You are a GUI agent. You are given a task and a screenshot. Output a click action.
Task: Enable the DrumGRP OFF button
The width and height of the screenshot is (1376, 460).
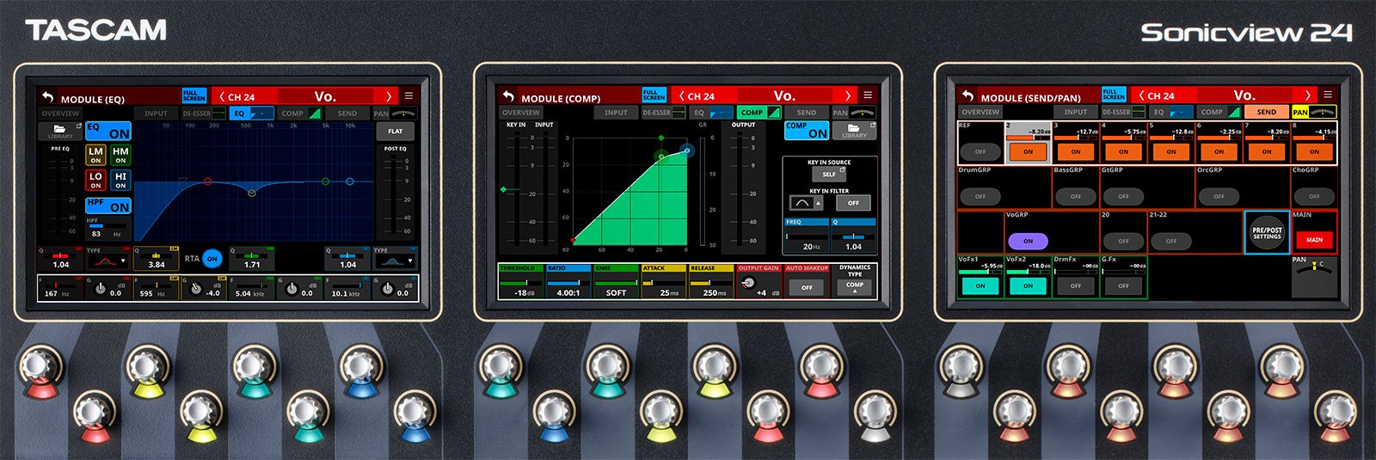(x=980, y=196)
